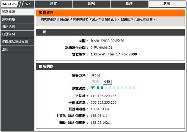Switch to the 進階 tab

(x=91, y=4)
